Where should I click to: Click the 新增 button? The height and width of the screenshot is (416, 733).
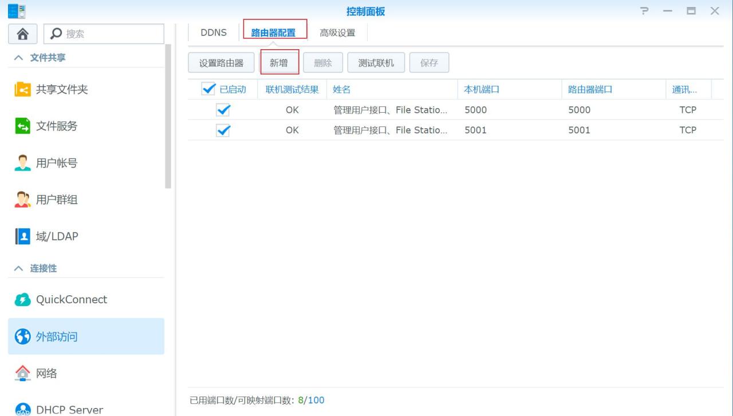[x=279, y=63]
